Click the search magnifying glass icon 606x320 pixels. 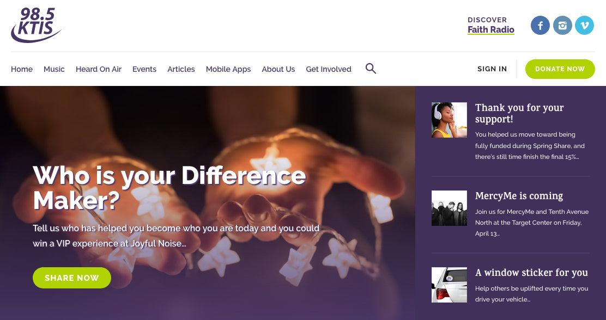[x=371, y=69]
